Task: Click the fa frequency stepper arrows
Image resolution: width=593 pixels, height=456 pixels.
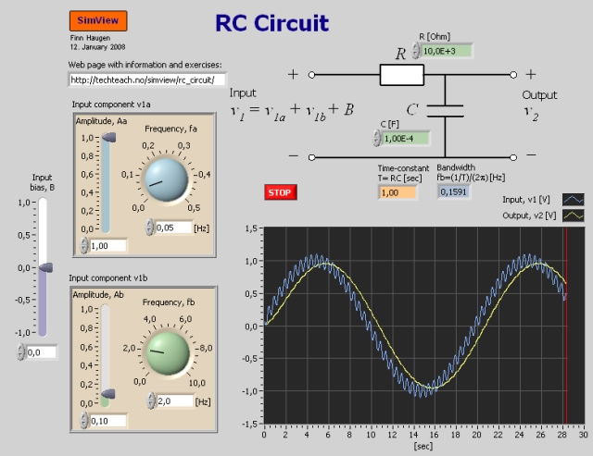Action: pos(150,228)
